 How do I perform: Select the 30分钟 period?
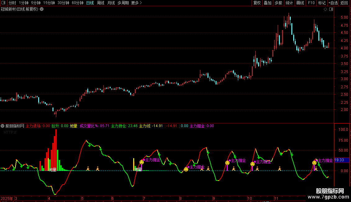click(x=63, y=3)
